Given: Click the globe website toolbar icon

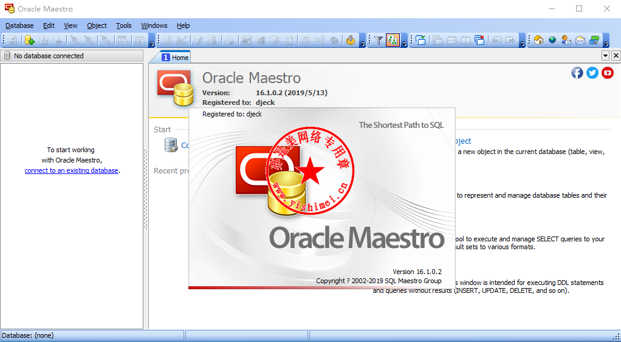Looking at the screenshot, I should [x=552, y=40].
